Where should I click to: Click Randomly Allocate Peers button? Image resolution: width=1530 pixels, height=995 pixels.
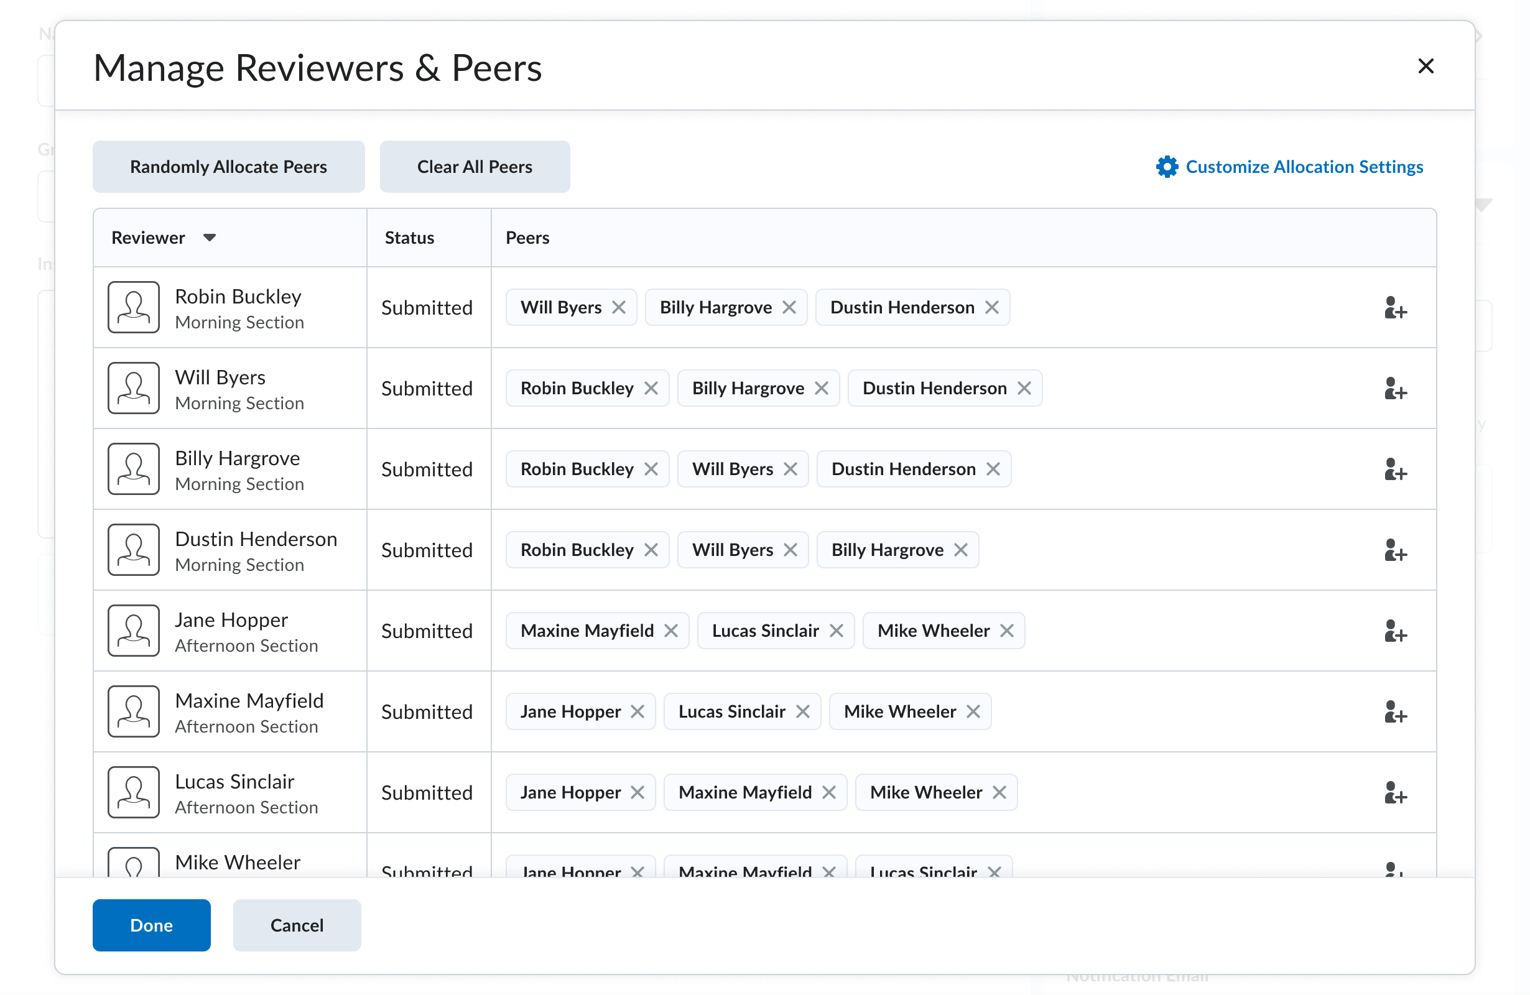pyautogui.click(x=228, y=167)
